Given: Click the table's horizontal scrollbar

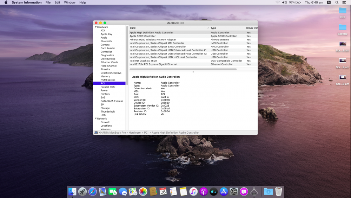Looking at the screenshot, I should tap(183, 69).
